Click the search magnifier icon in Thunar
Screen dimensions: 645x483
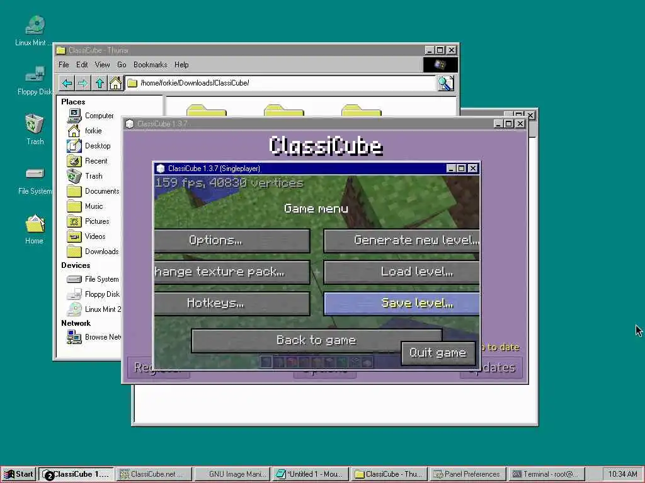446,83
